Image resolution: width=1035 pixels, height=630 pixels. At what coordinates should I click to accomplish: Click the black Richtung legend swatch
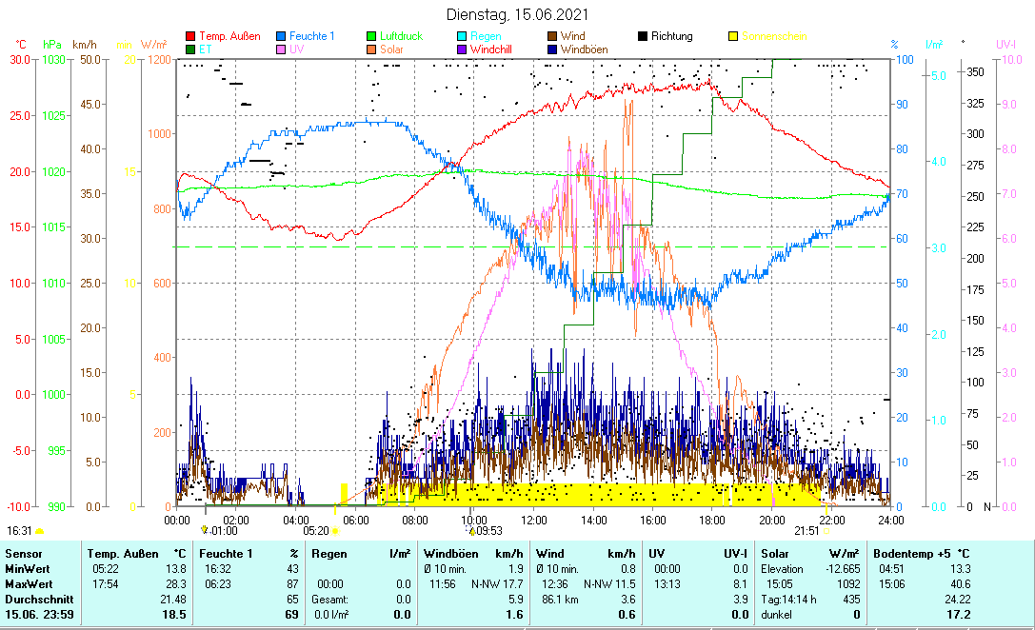643,36
